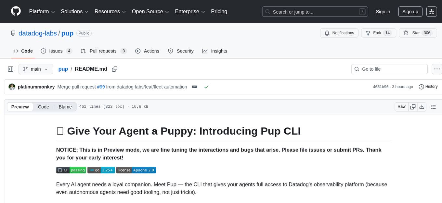Open the file options ellipsis menu

pyautogui.click(x=437, y=69)
